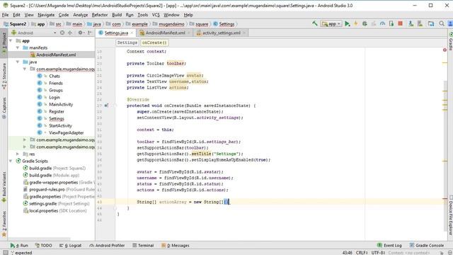Collapse Gradle Scripts node
Viewport: 453px width, 255px height.
click(11, 161)
